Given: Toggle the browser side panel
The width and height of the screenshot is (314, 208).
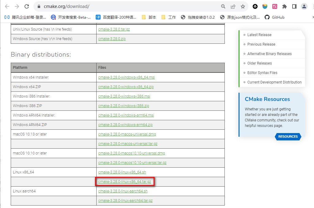Looking at the screenshot, I should 294,6.
